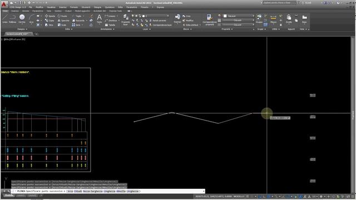Click the Direttrice leader tool
356x200 pixels.
pos(111,21)
